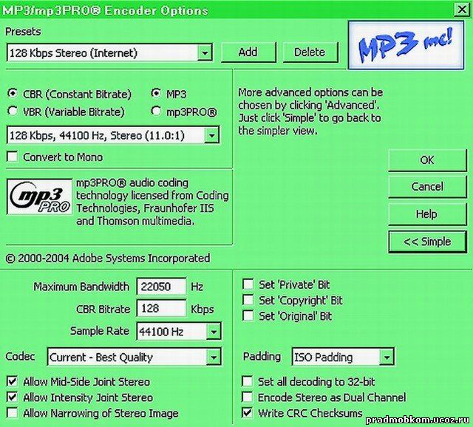
Task: Click the Adobe Systems copyright text
Action: (108, 258)
